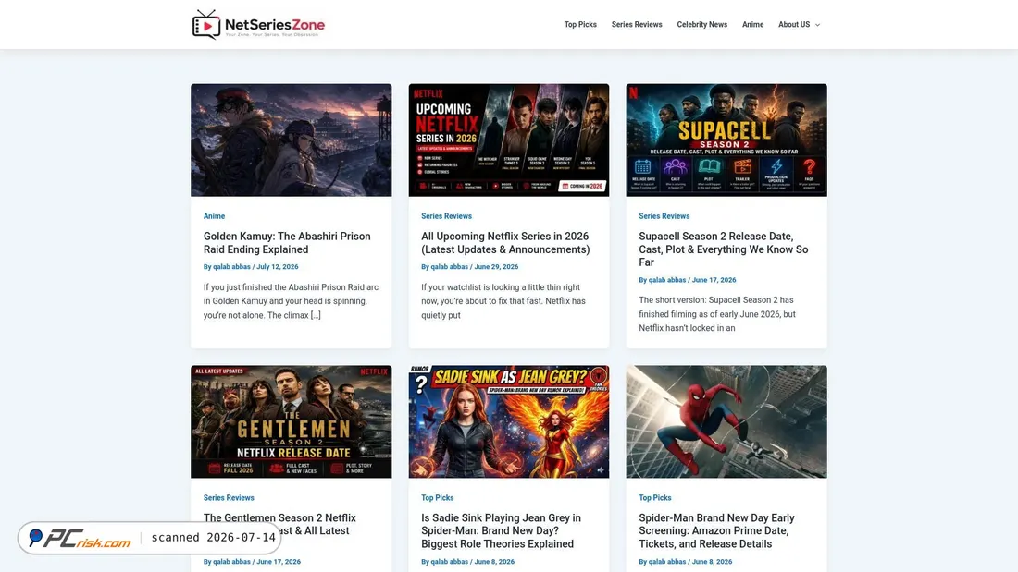Open The Gentlemen Season 2 thumbnail image

tap(291, 421)
